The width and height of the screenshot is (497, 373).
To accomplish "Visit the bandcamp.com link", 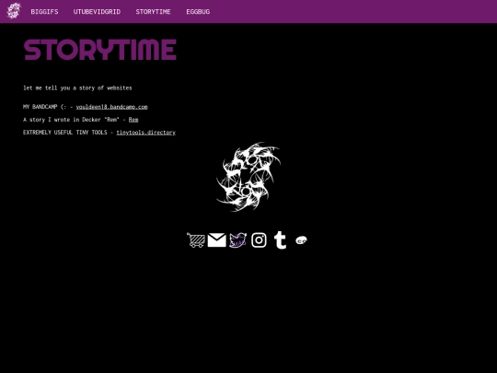I will [x=111, y=107].
